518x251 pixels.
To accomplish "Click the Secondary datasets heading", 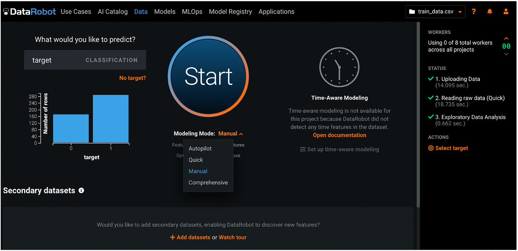I will tap(39, 190).
